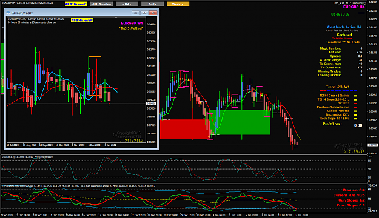The image size is (379, 218).
Task: Click the Alert Mode Active H4 text
Action: (344, 27)
